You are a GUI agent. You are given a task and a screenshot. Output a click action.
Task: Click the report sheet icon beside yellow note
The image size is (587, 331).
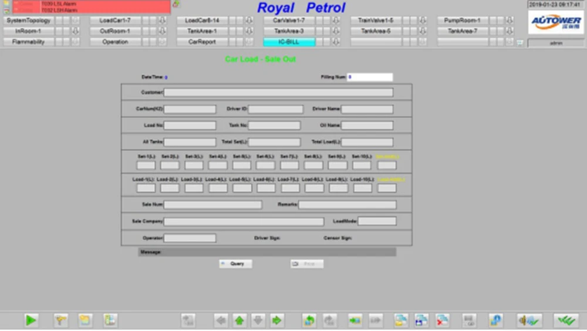110,320
